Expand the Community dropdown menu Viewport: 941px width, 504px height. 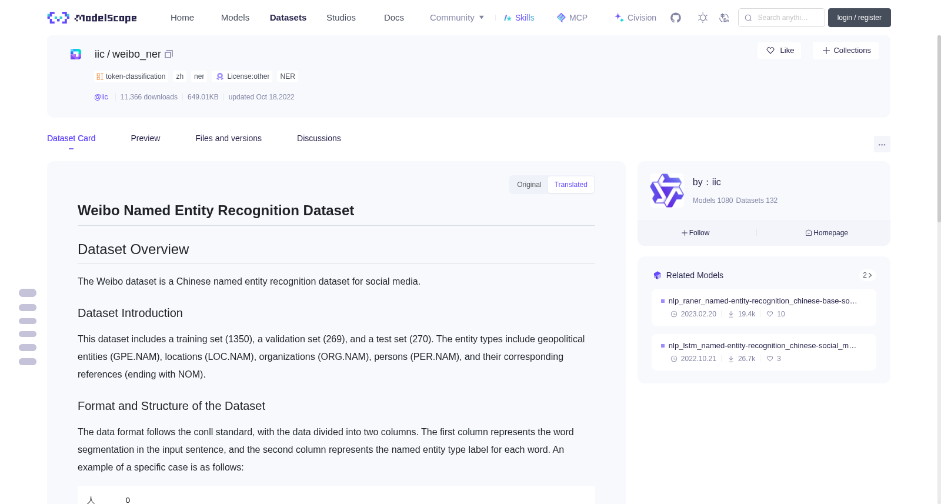click(457, 18)
